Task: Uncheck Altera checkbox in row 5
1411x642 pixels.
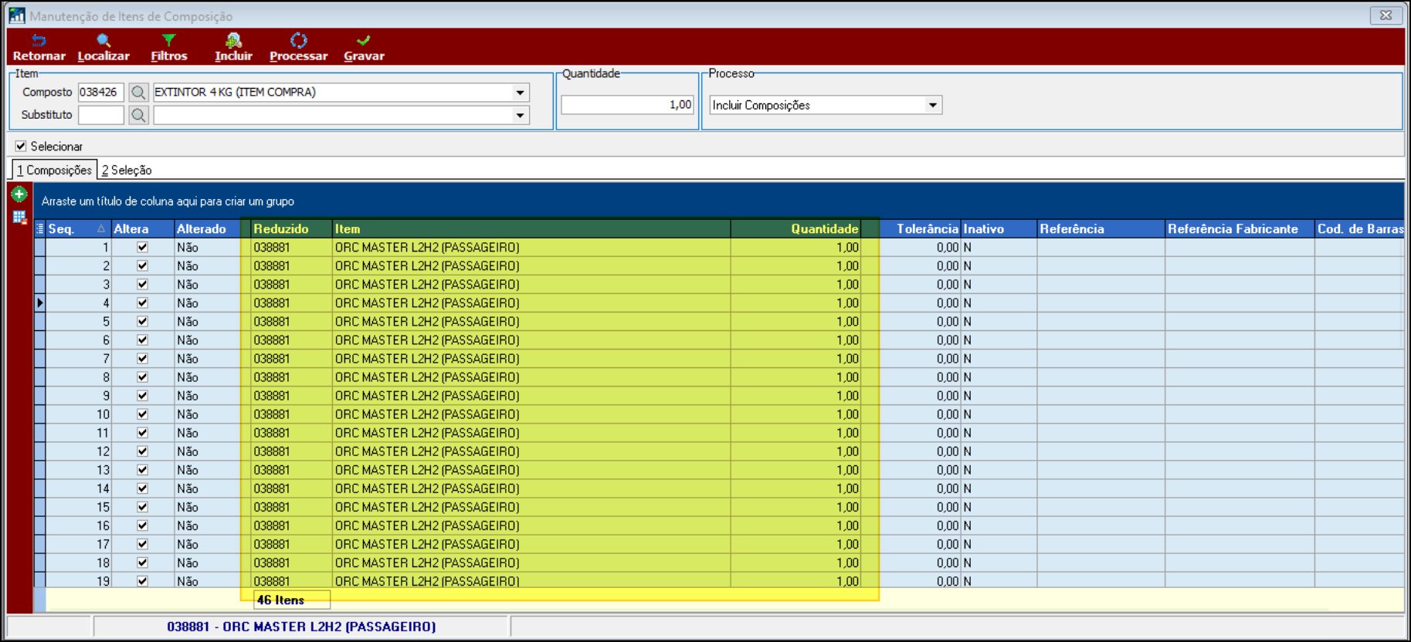Action: pyautogui.click(x=142, y=322)
